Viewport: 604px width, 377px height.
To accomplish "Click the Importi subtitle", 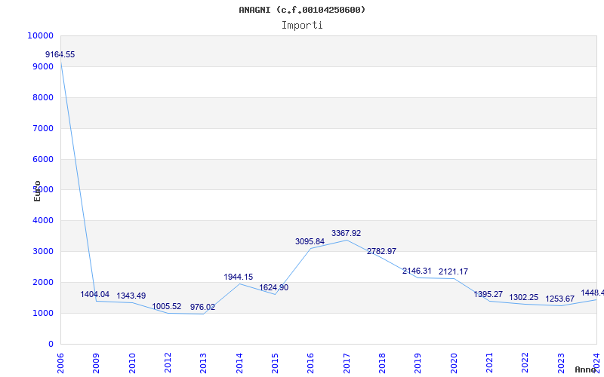I will [x=302, y=26].
